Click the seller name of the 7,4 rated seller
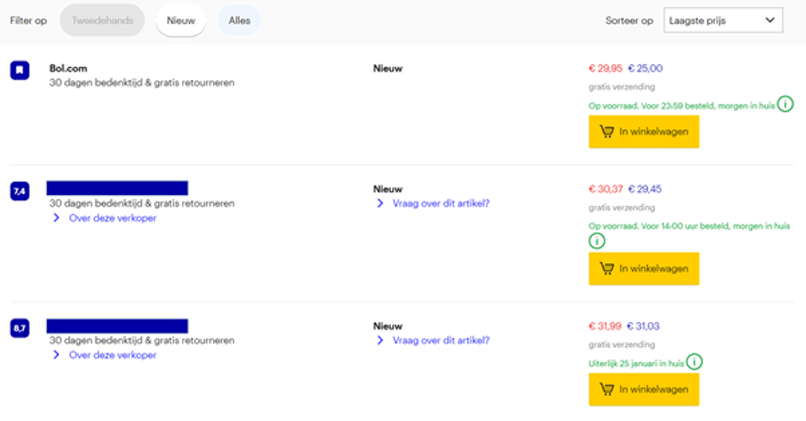806x421 pixels. point(118,188)
